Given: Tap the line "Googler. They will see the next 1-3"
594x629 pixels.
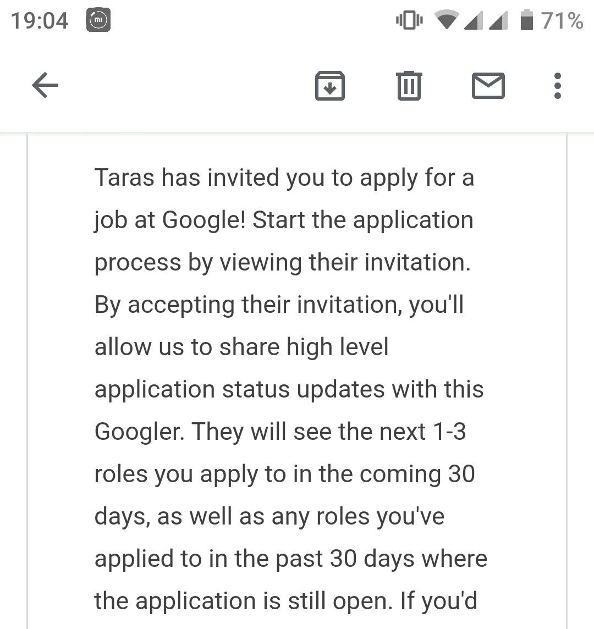Looking at the screenshot, I should pos(280,432).
